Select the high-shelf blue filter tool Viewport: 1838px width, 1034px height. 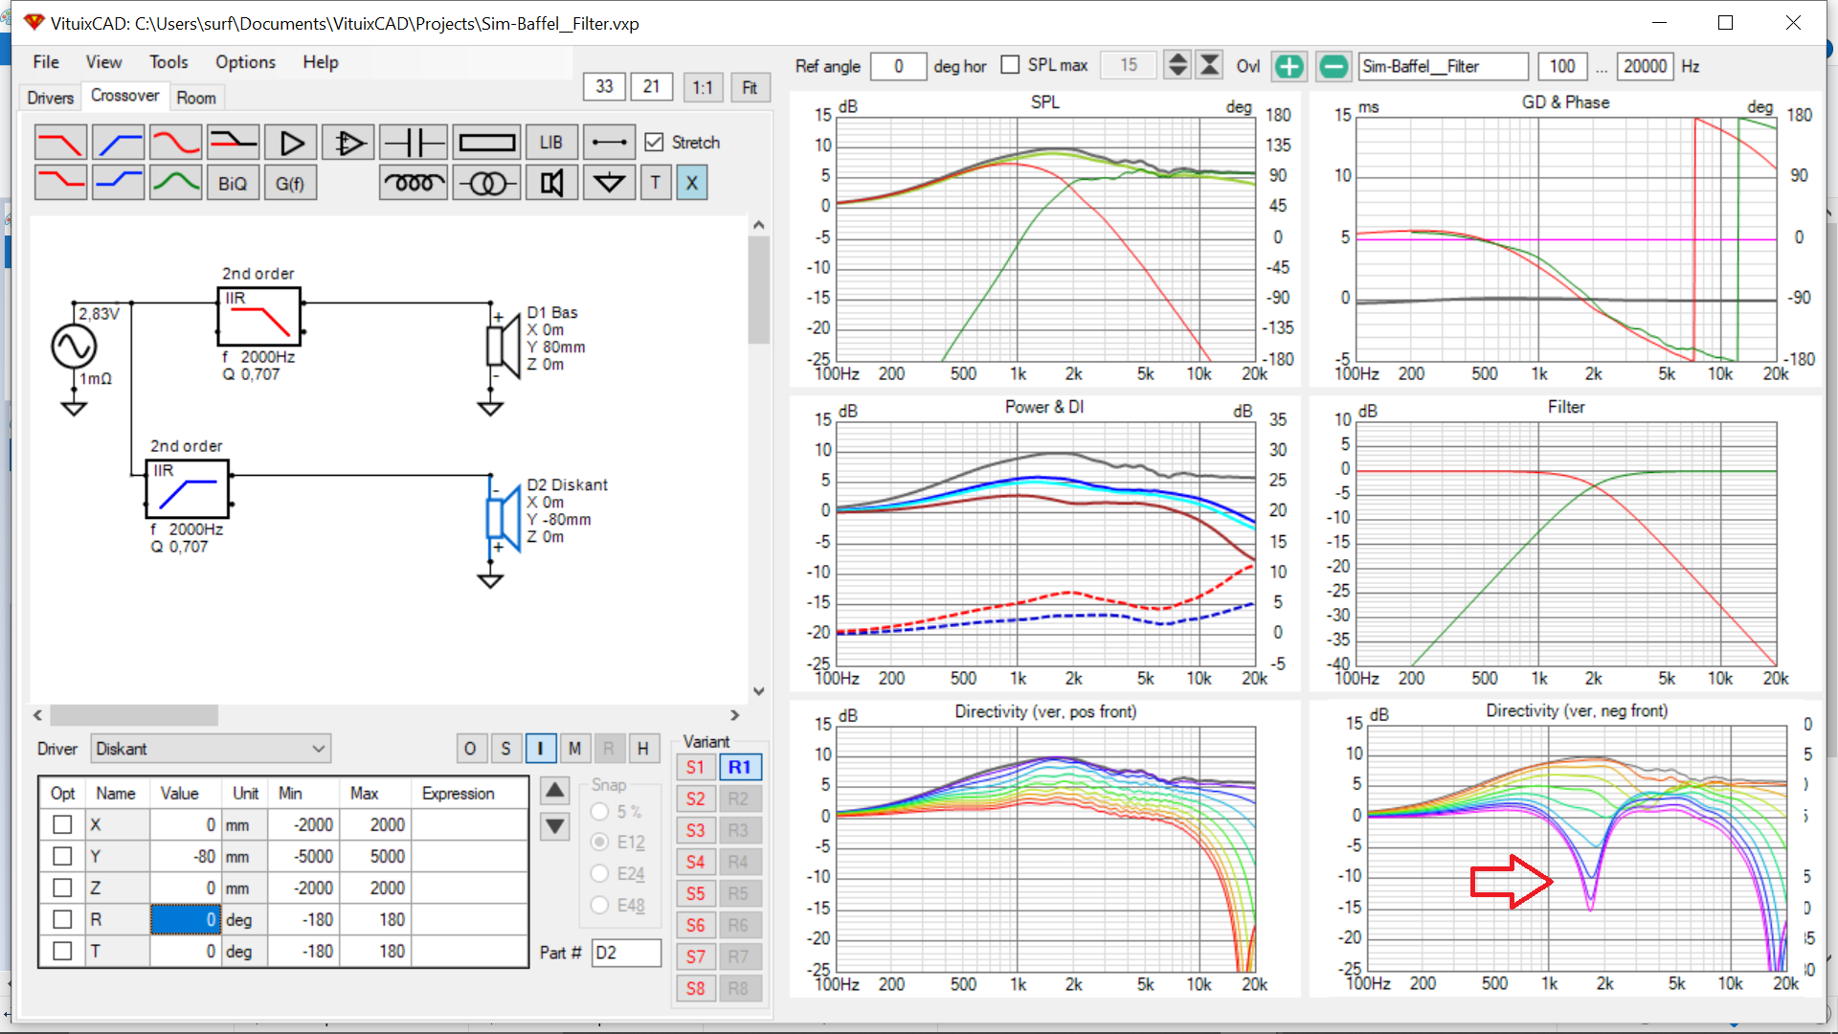118,182
